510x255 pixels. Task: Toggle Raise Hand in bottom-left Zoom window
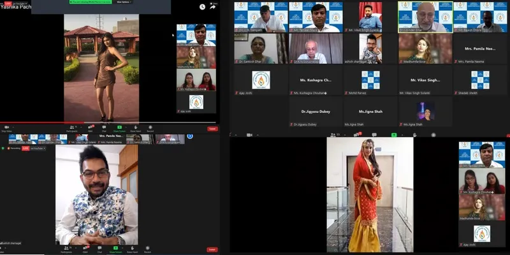pyautogui.click(x=133, y=249)
